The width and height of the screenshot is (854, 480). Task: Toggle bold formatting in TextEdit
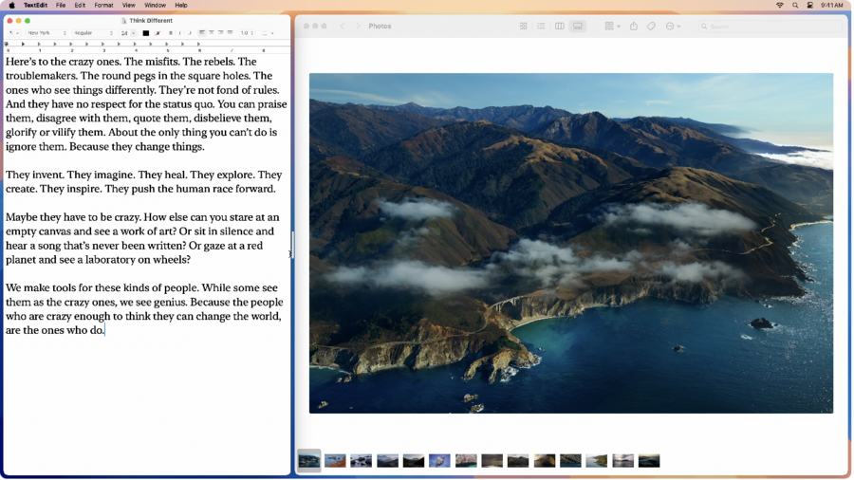(x=171, y=33)
